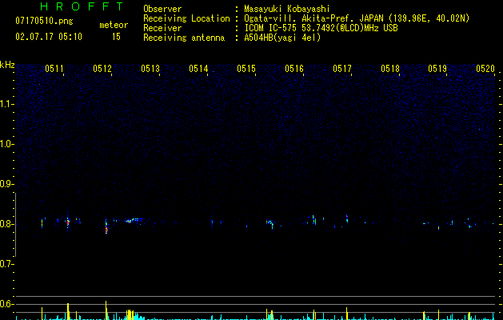Click the long echo streak before 0513
Screen dimensions: 503x320
pyautogui.click(x=134, y=220)
